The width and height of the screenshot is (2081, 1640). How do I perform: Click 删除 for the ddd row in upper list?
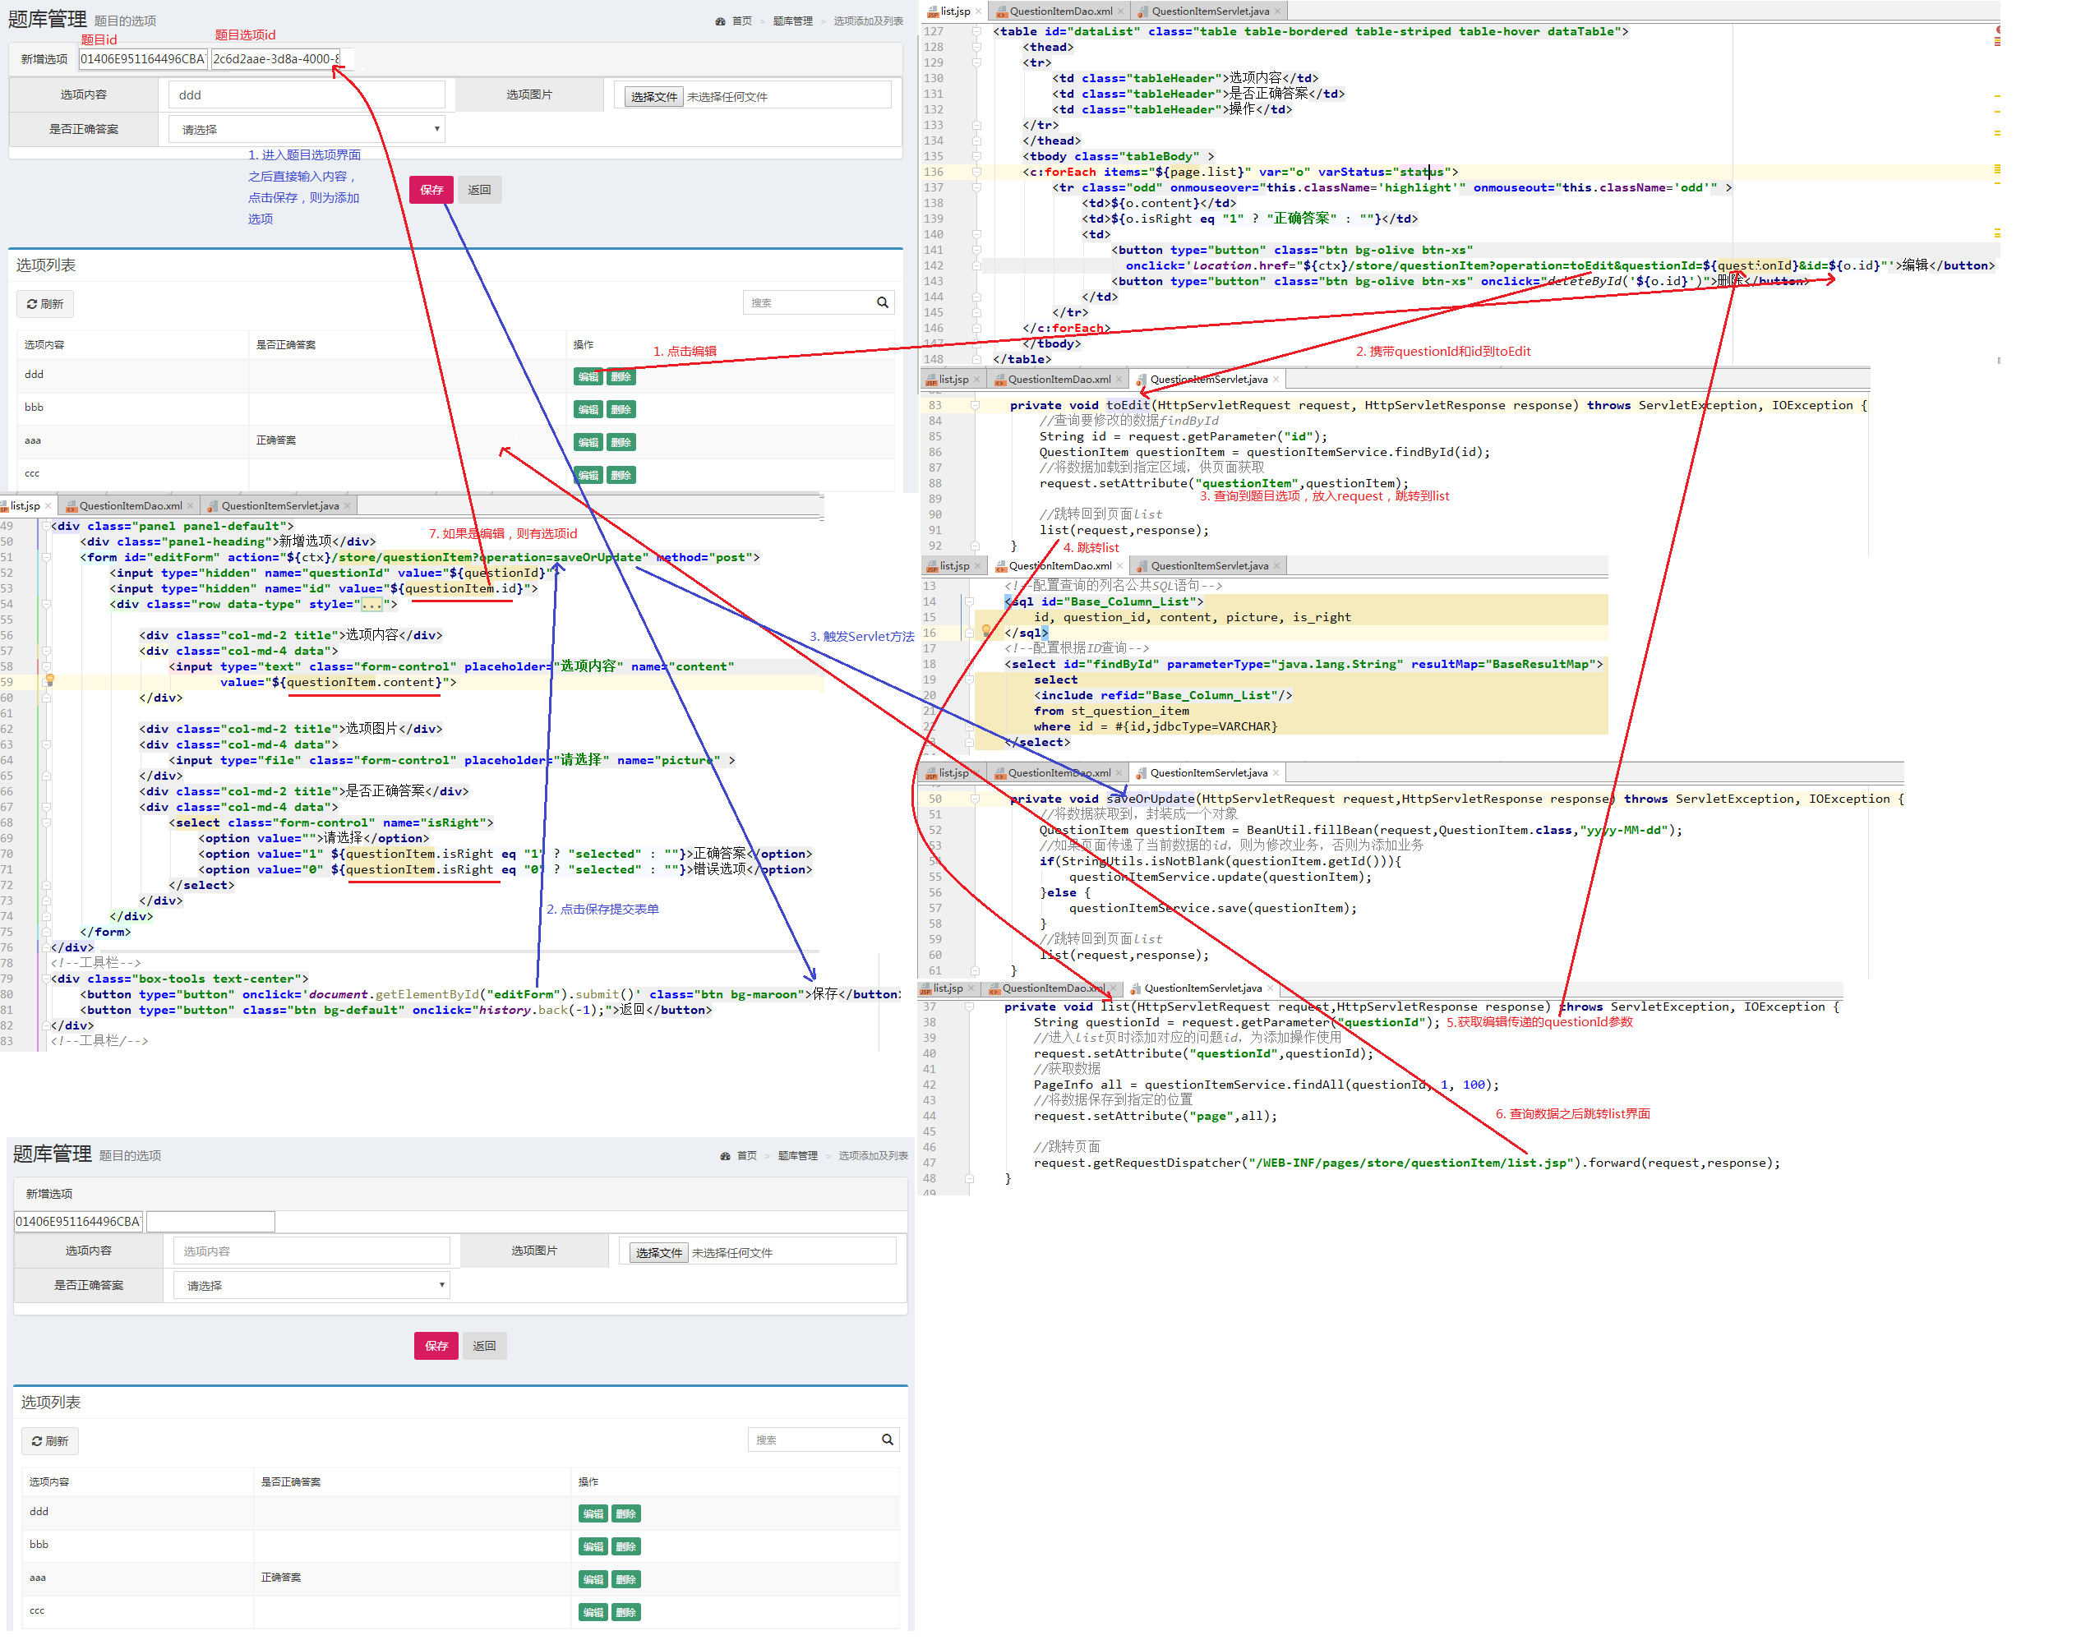pos(621,376)
